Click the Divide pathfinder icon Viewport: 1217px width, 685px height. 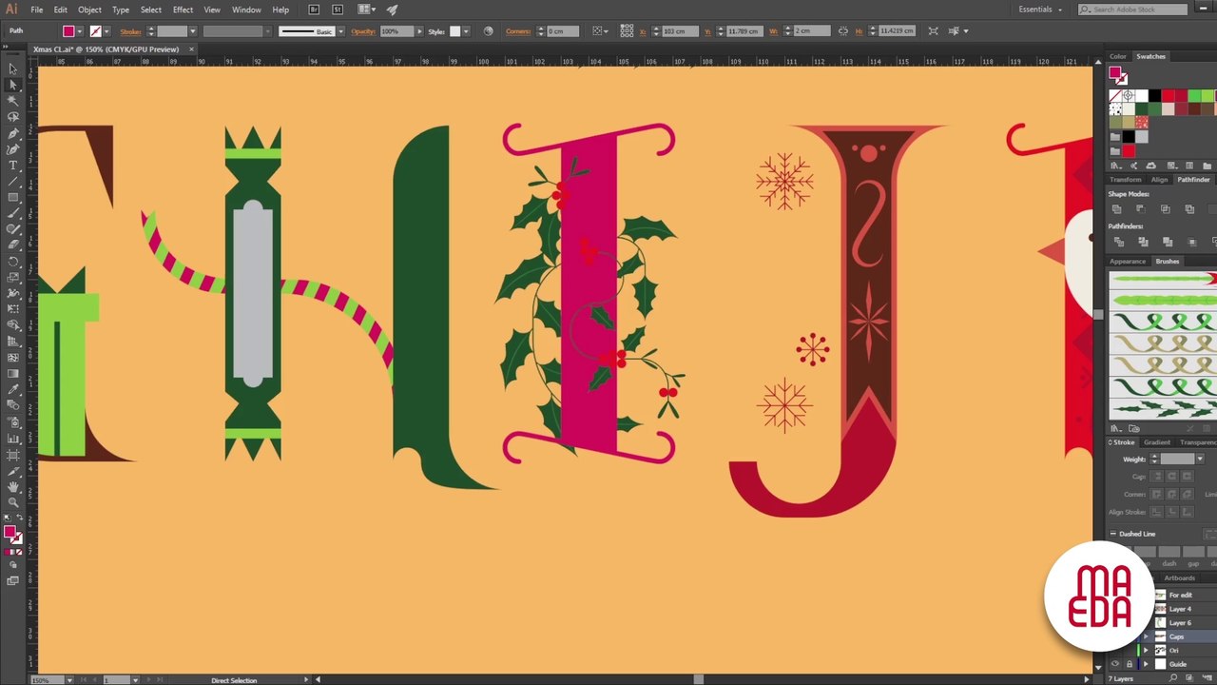pos(1118,242)
